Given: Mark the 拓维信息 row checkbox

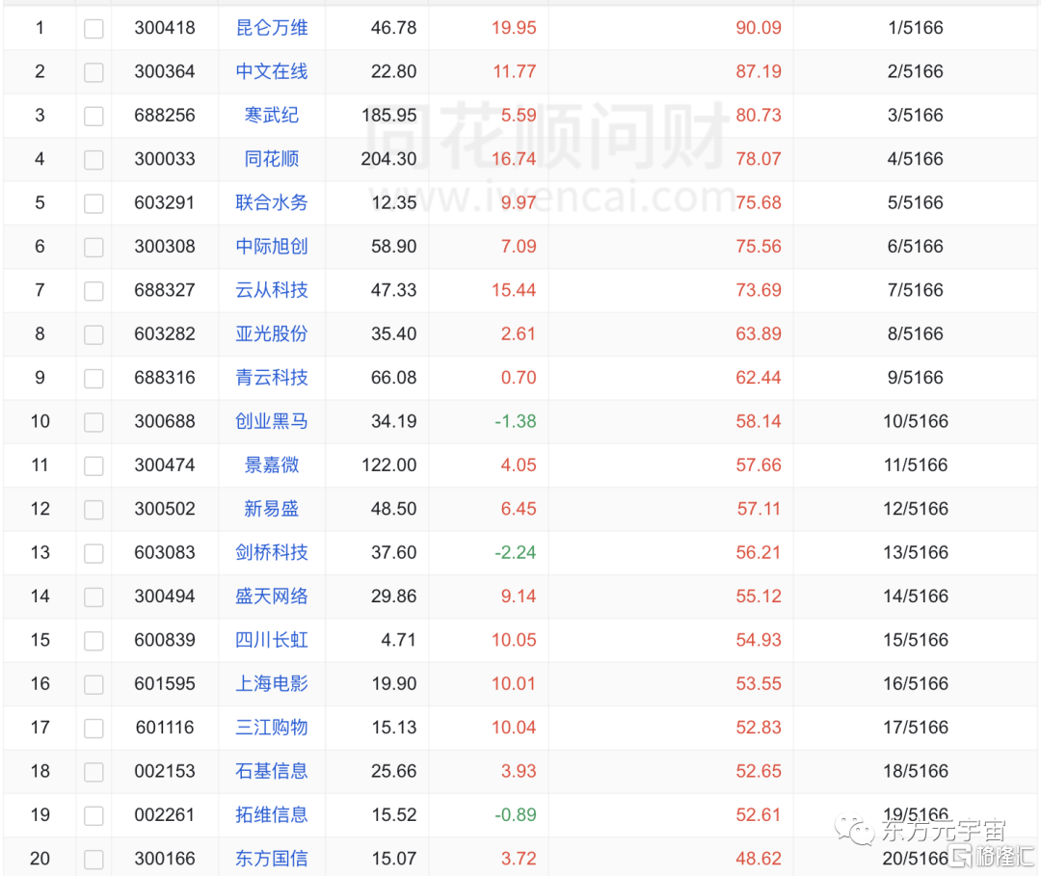Looking at the screenshot, I should [93, 817].
